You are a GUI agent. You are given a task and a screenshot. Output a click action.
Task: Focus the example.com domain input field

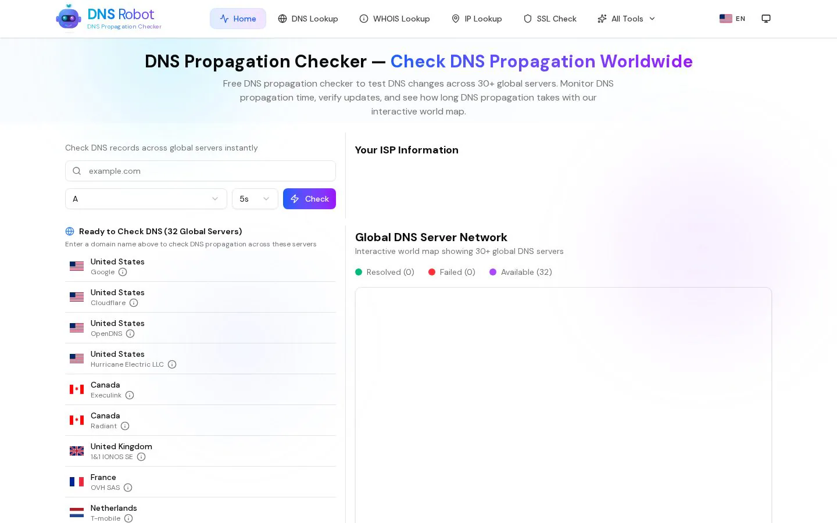[201, 171]
